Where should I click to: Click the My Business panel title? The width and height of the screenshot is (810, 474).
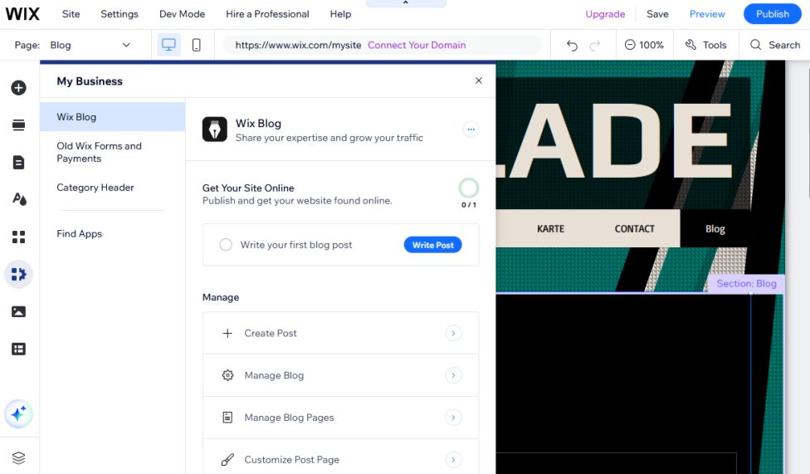point(90,81)
